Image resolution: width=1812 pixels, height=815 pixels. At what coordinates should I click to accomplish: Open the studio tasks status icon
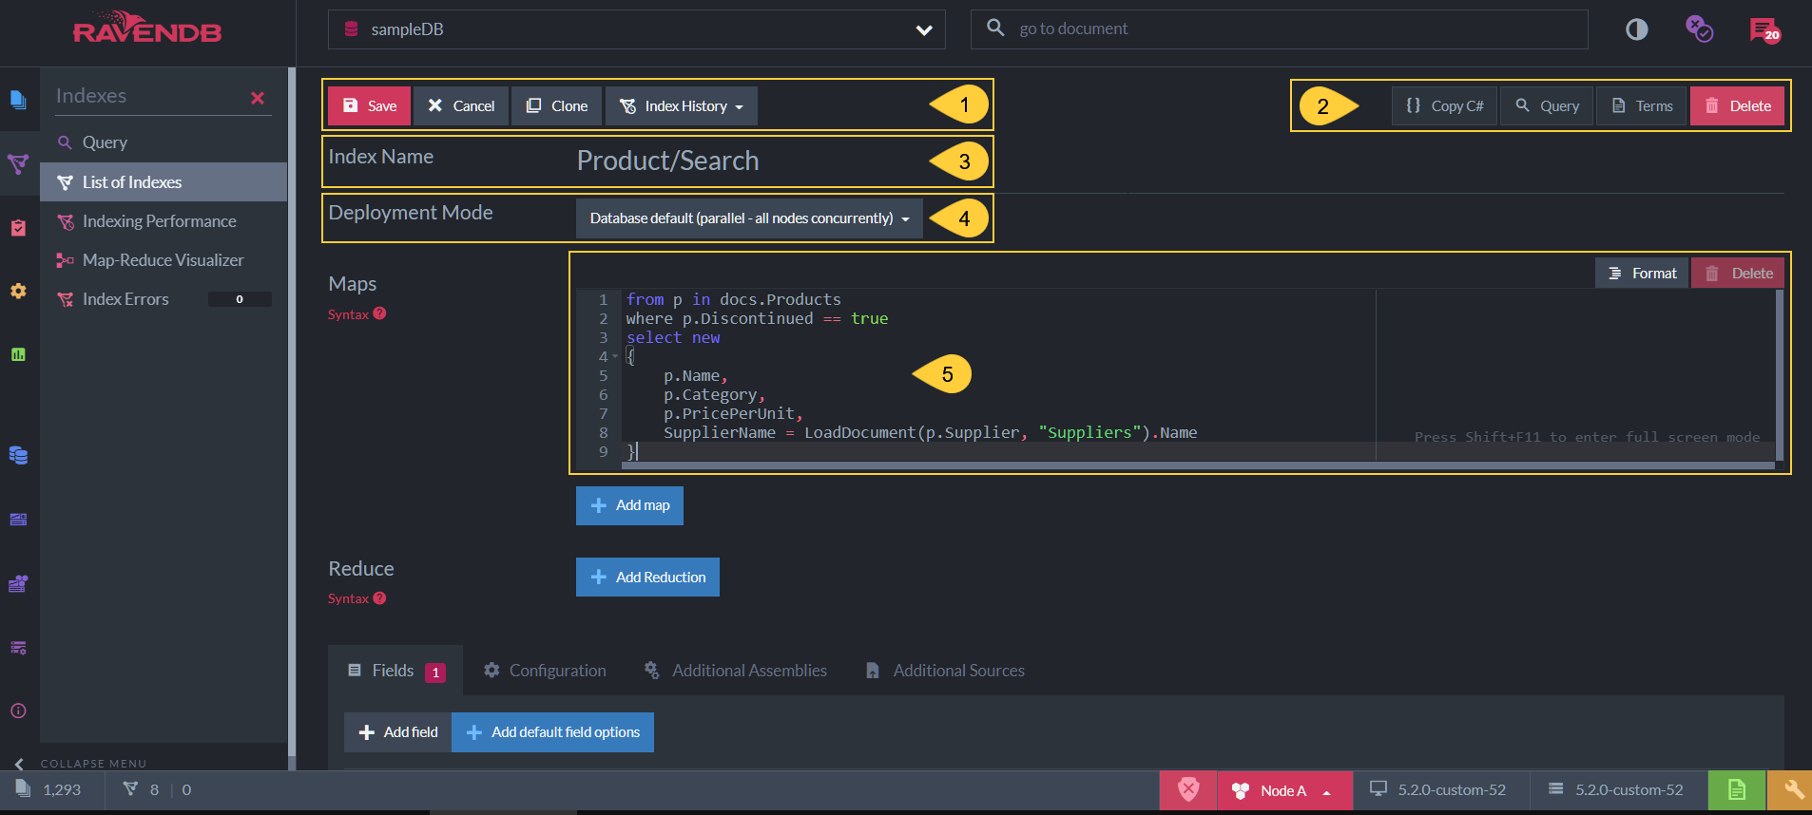click(1699, 28)
